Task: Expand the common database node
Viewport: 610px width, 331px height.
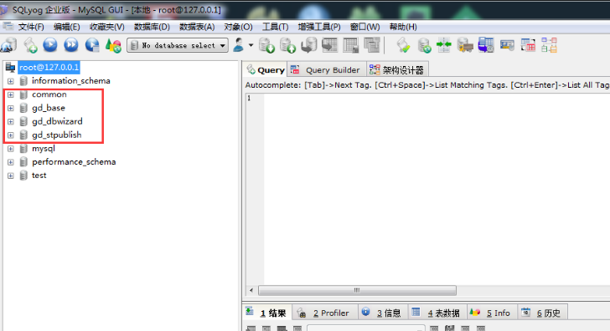Action: pyautogui.click(x=11, y=94)
